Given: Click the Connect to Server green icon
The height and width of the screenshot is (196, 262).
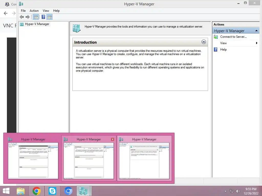Looking at the screenshot, I should [216, 37].
